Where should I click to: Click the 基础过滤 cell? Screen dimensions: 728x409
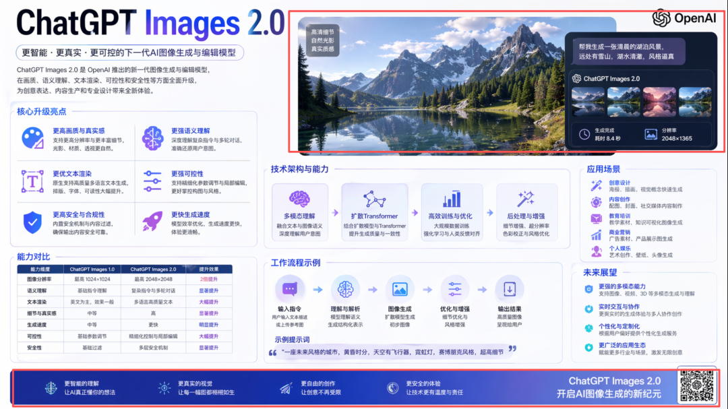(92, 348)
